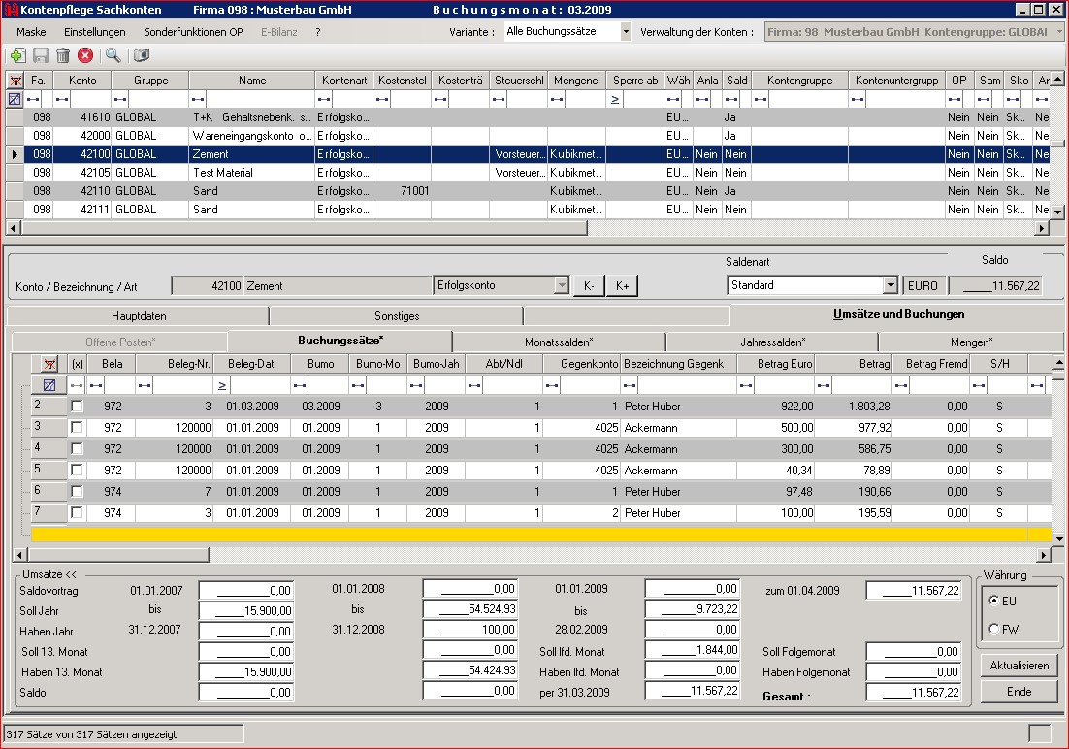Expand the Saldenart Standard dropdown
1069x749 pixels.
tap(890, 285)
